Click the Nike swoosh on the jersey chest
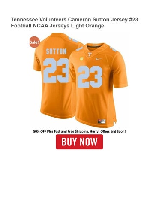 [99, 59]
